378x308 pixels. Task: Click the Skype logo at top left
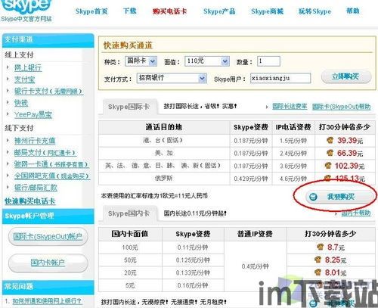[x=26, y=7]
